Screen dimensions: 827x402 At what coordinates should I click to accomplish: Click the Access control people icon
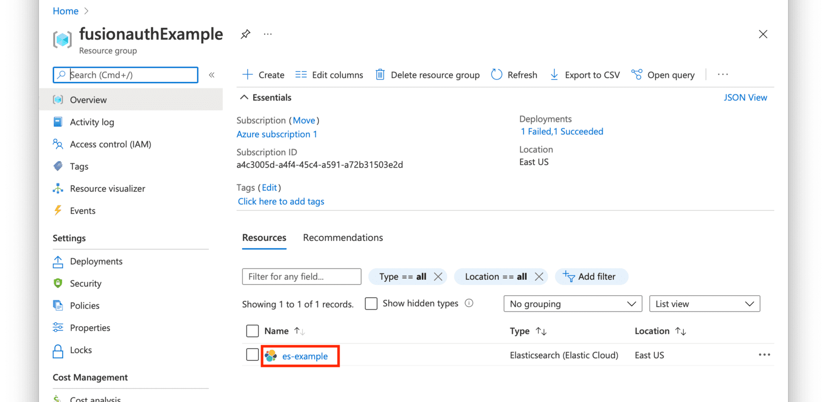pos(58,144)
